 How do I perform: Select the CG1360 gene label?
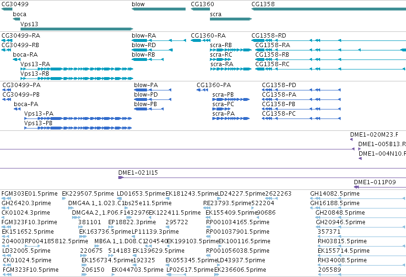tap(202, 4)
